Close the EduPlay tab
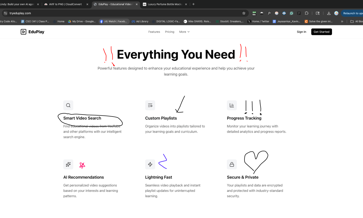This screenshot has width=363, height=218. [x=137, y=4]
